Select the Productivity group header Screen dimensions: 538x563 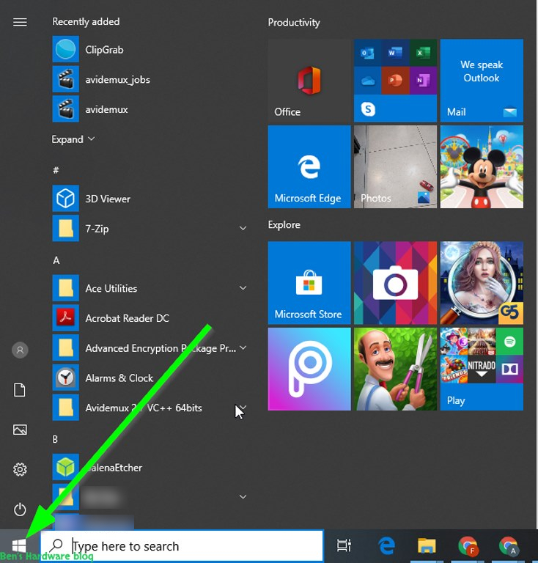[294, 23]
